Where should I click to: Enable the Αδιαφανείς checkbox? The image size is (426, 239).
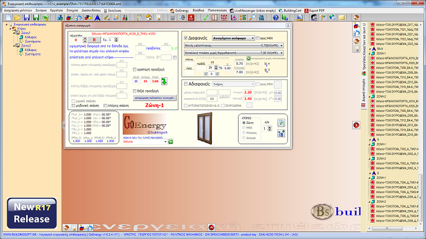point(185,83)
